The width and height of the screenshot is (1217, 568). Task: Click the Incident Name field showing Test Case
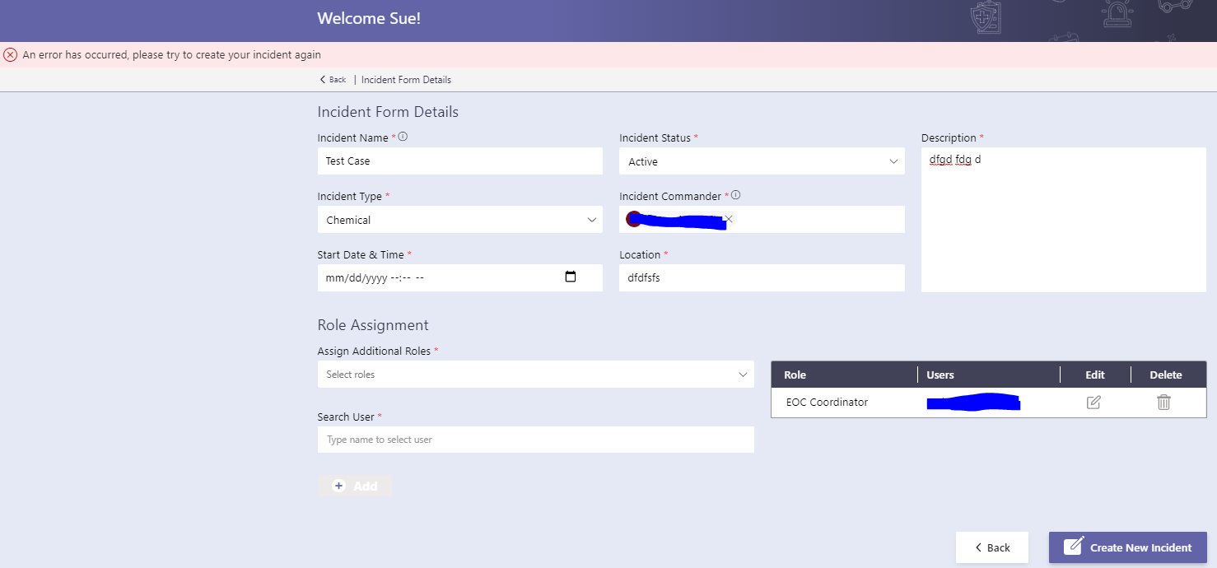pos(459,161)
